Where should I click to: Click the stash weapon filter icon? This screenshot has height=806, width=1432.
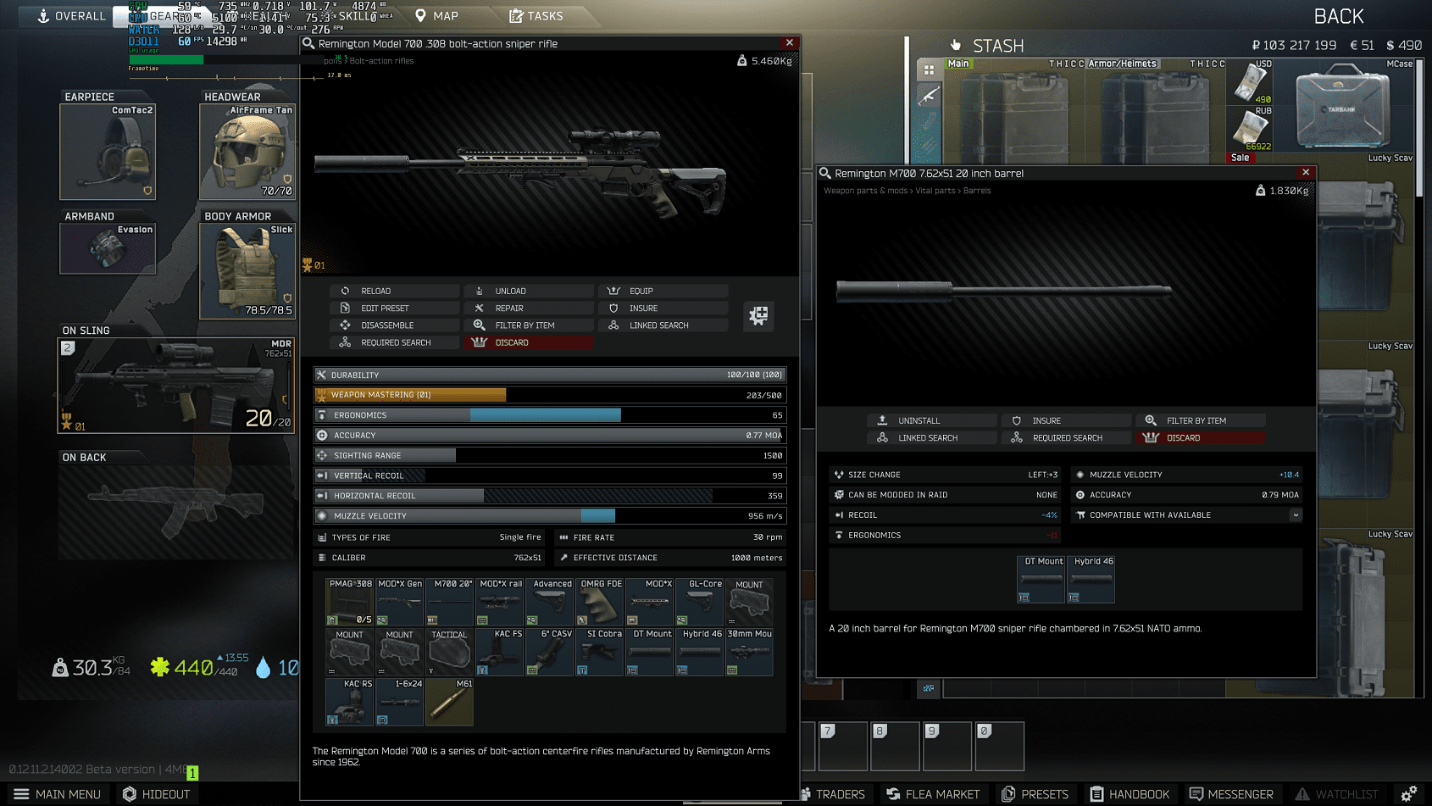coord(929,96)
